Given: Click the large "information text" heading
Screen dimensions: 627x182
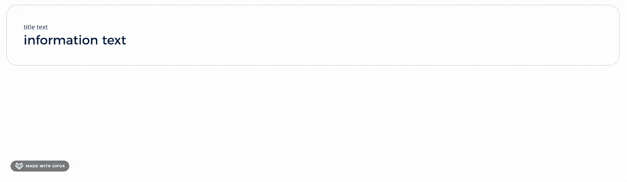Looking at the screenshot, I should click(x=75, y=40).
